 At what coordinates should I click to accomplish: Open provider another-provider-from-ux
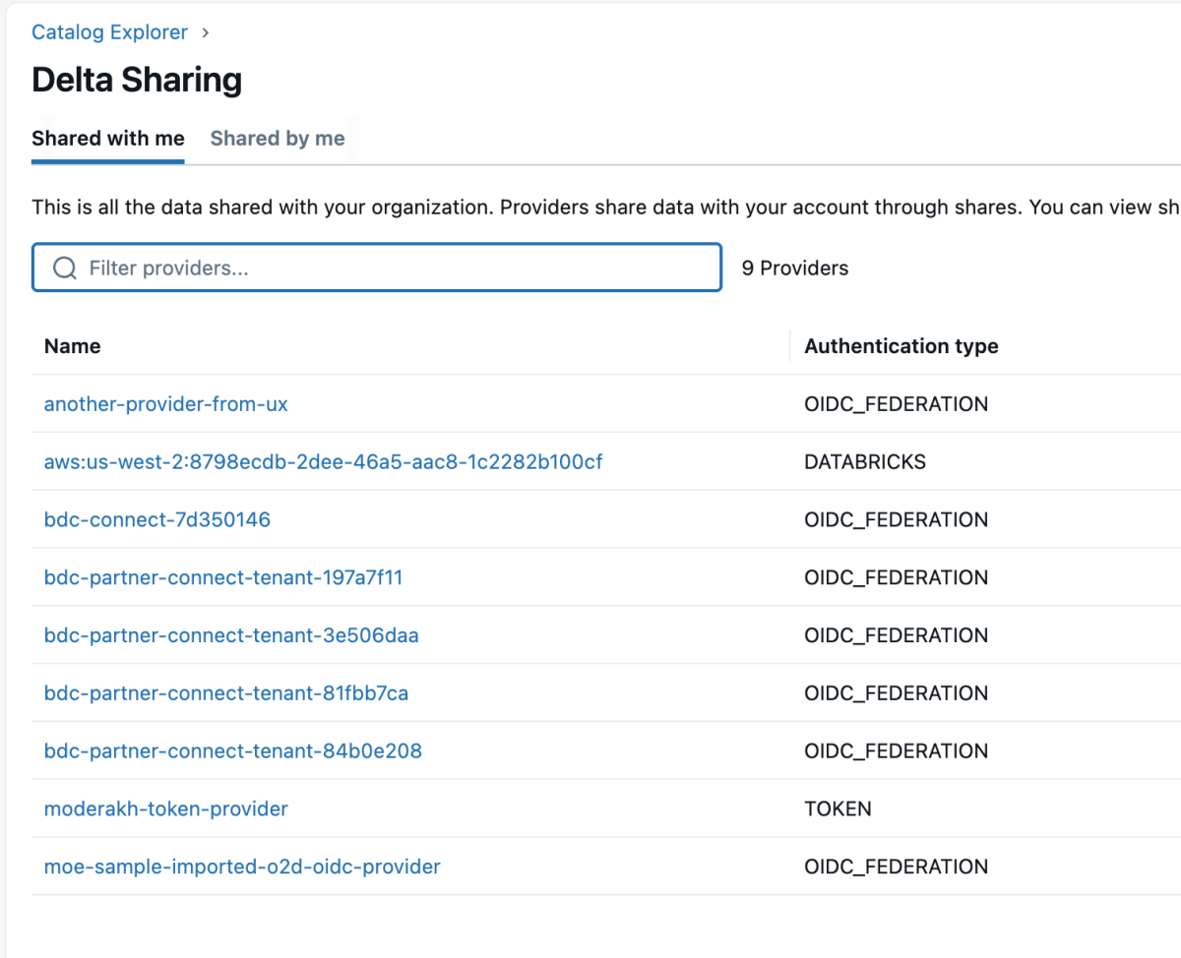coord(165,404)
